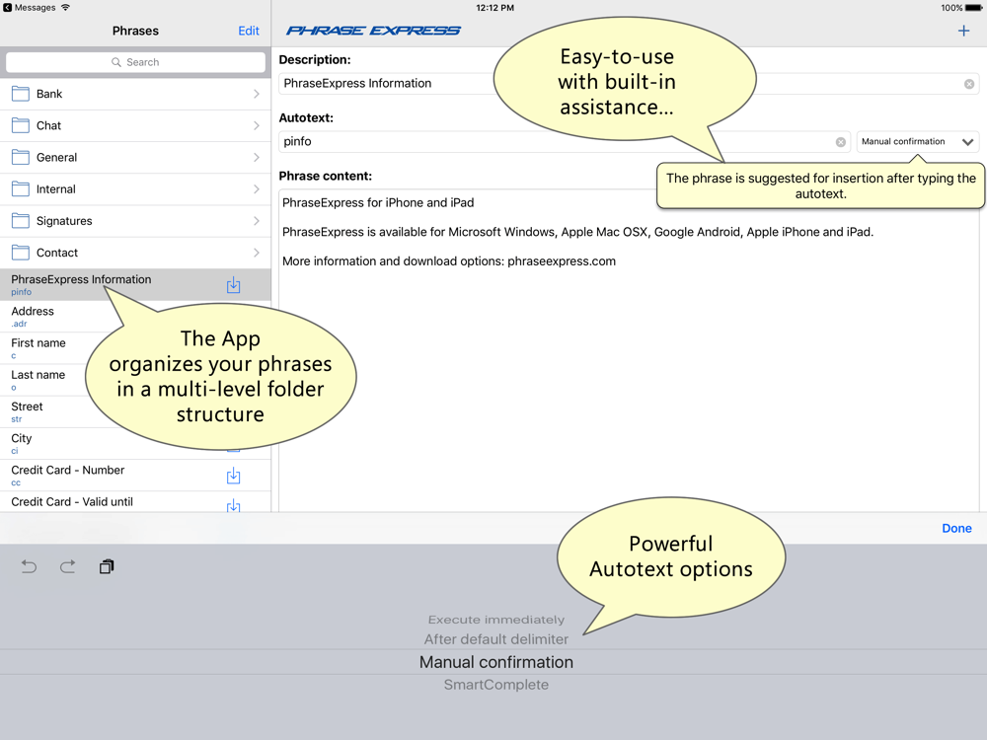The image size is (987, 740).
Task: Select the Last name phrase
Action: (x=135, y=380)
